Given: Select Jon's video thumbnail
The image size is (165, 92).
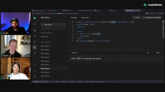Looking at the screenshot, I should tap(15, 24).
